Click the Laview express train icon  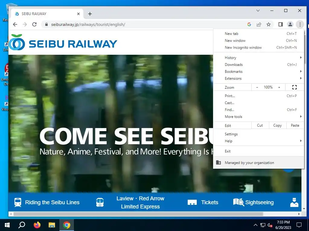click(x=100, y=202)
